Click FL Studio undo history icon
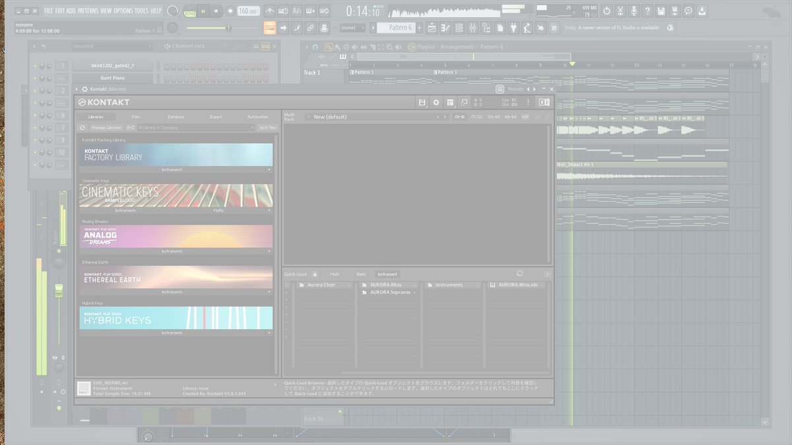This screenshot has height=445, width=792. pyautogui.click(x=607, y=11)
